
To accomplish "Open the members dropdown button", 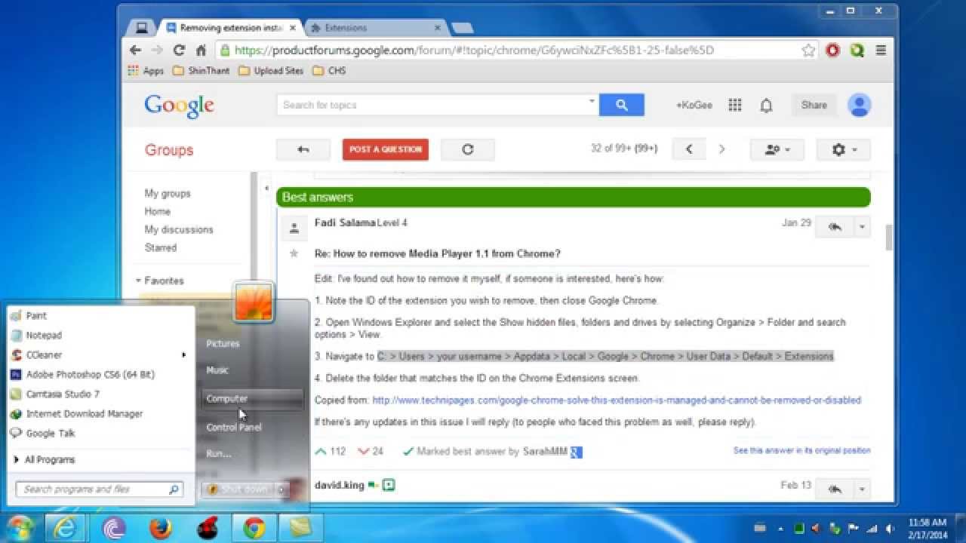I will 777,149.
